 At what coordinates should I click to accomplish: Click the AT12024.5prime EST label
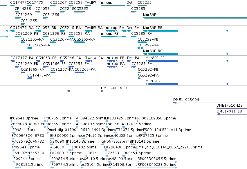coord(136,124)
